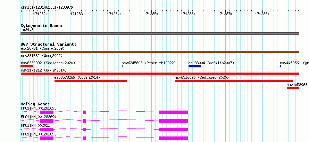The height and width of the screenshot is (142, 309).
Task: Select the first exon of NM_001282693
Action: (x=47, y=112)
